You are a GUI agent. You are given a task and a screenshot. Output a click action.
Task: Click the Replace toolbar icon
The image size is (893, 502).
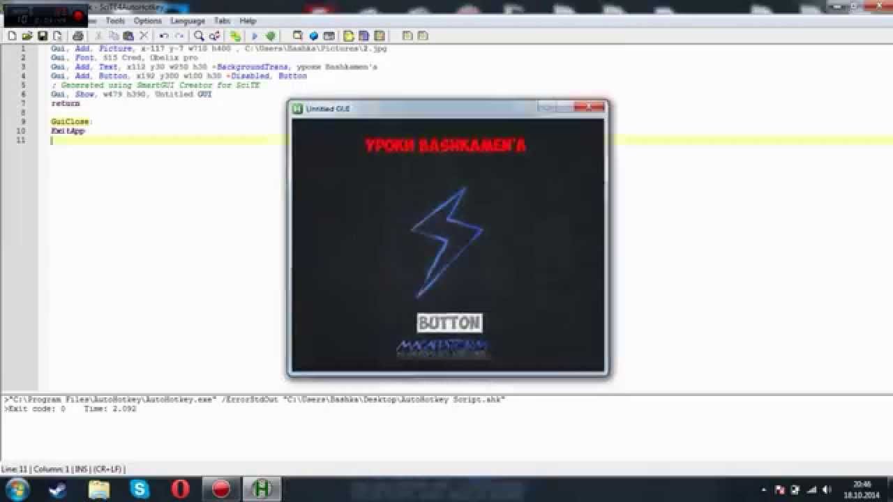click(215, 36)
